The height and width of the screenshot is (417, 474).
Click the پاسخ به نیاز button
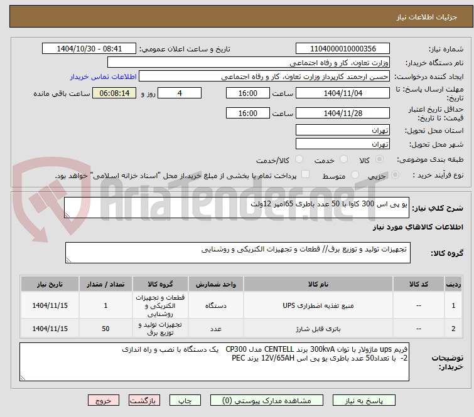click(364, 401)
